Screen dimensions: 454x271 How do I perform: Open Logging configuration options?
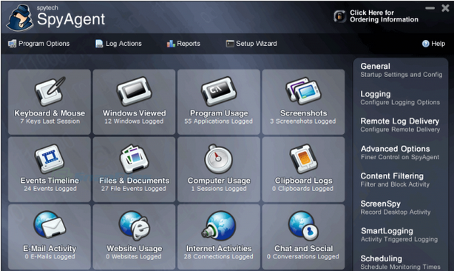tap(400, 98)
